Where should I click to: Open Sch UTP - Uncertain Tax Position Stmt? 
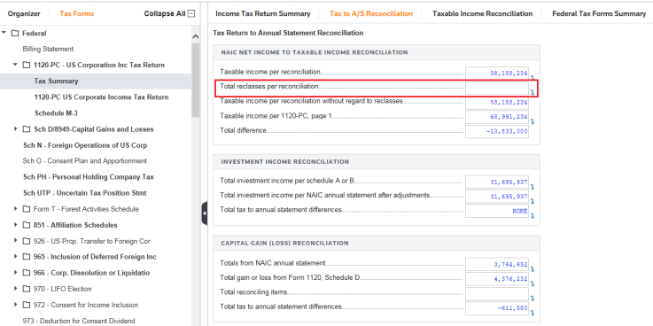point(85,193)
